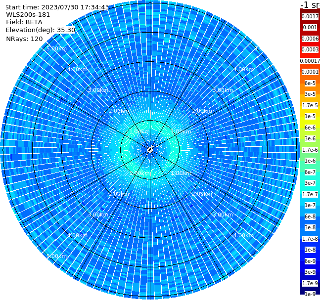Click the 6e-7 color bar label
This screenshot has height=300, width=320.
310,172
